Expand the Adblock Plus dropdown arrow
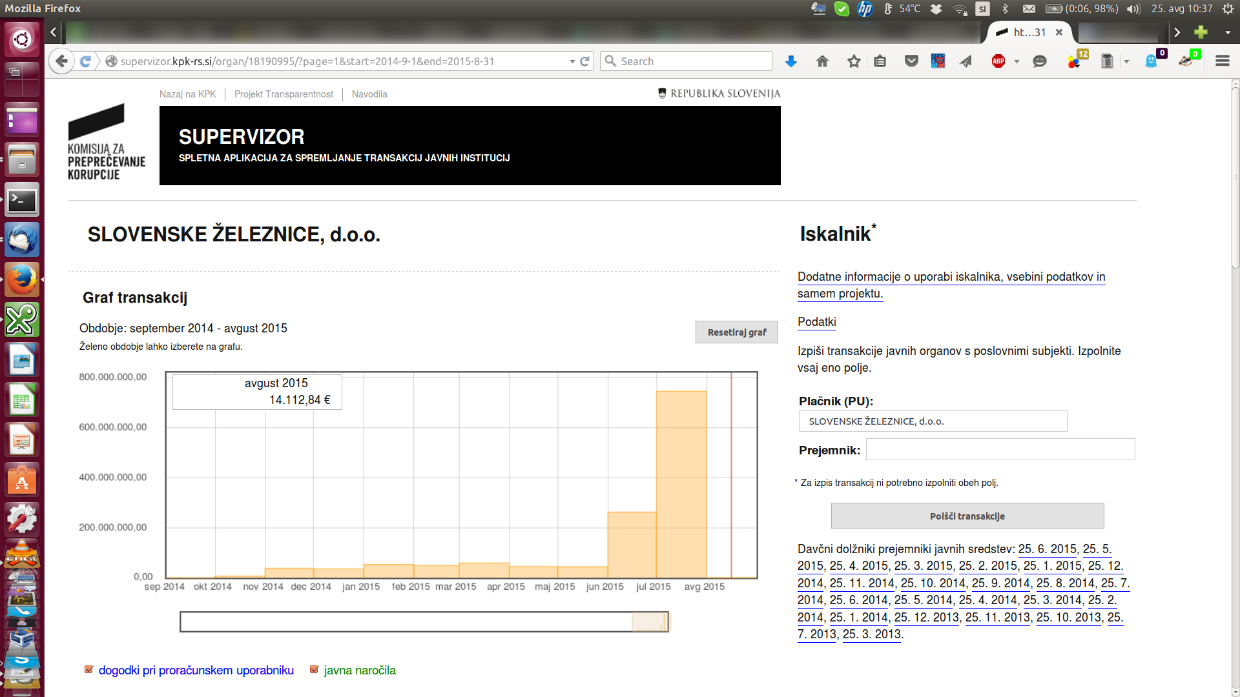The image size is (1240, 697). tap(1017, 62)
